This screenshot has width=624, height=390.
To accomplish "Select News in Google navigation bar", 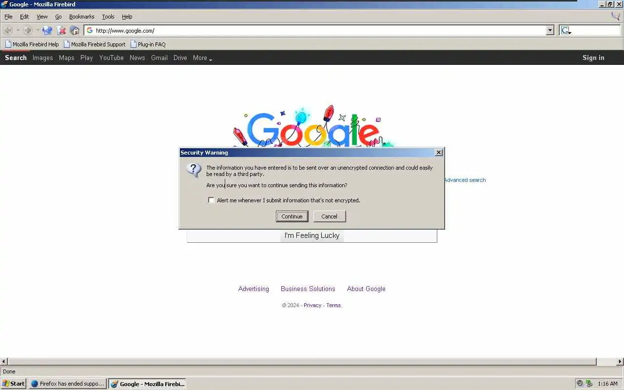I will tap(137, 58).
